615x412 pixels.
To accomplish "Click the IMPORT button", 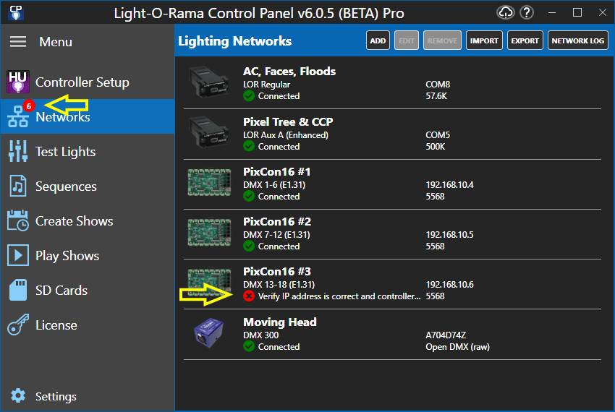I will pos(484,40).
